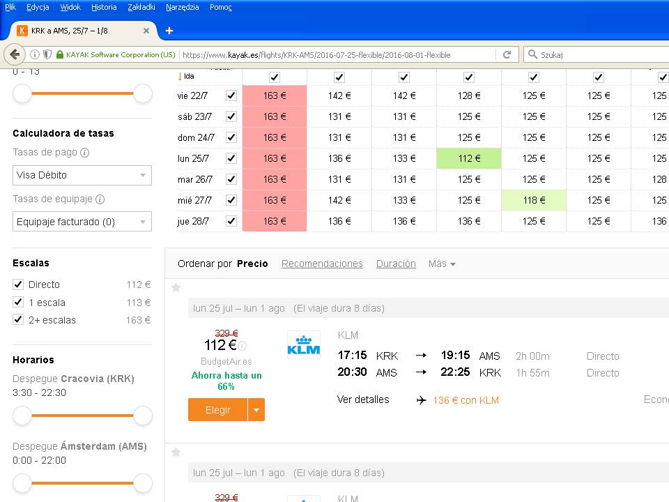Open Ver detalles for the KLM flight
669x502 pixels.
[x=363, y=400]
